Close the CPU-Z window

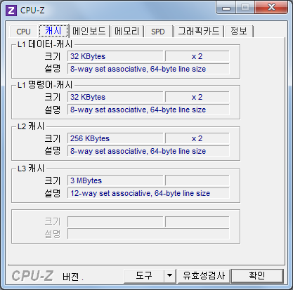[272, 8]
